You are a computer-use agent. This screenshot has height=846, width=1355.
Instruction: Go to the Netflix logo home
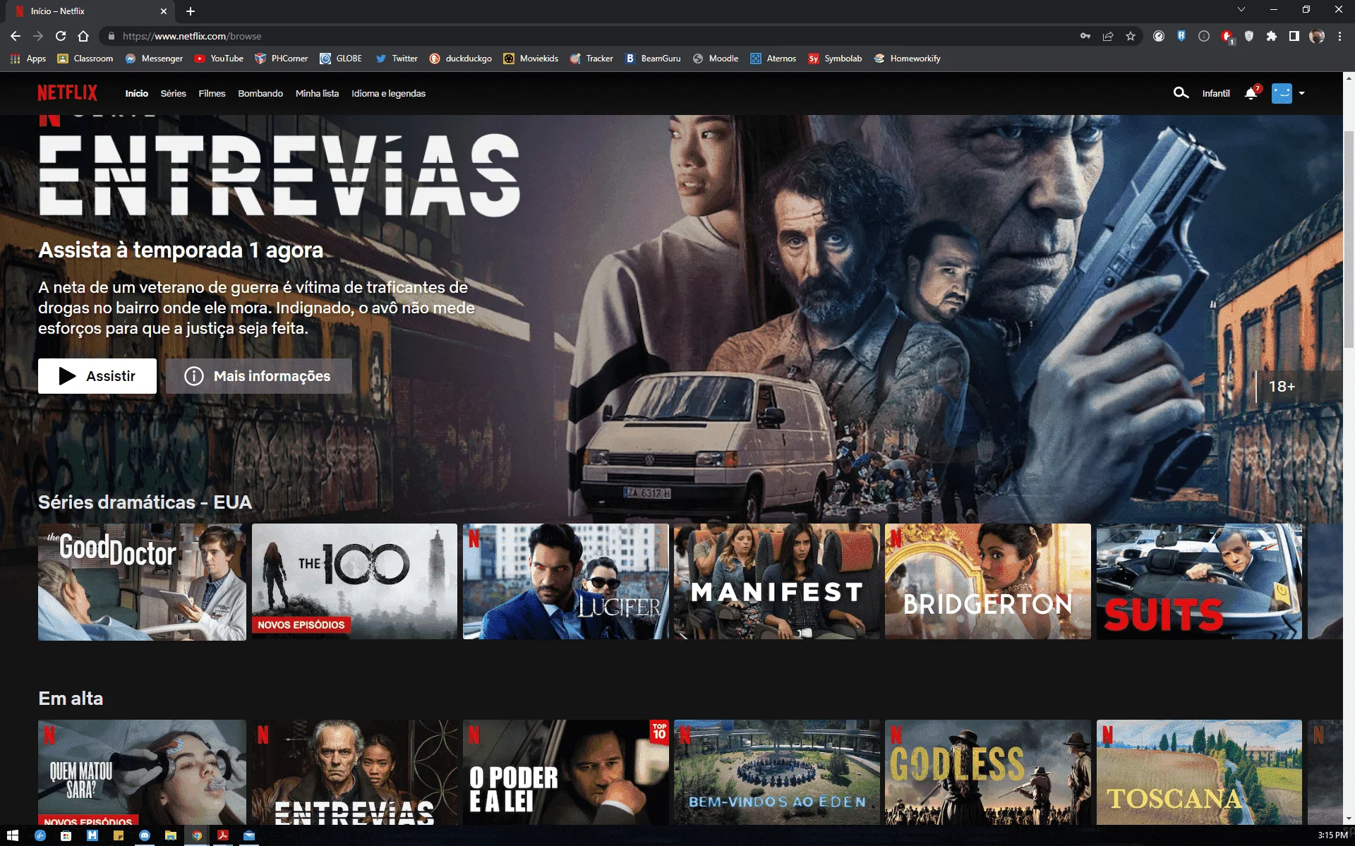[68, 92]
